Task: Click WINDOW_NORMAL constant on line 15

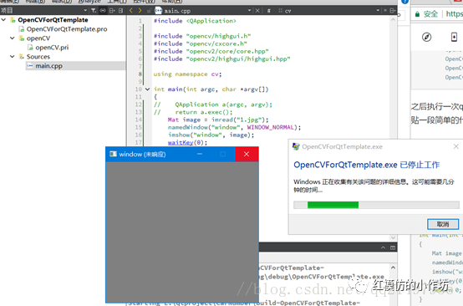Action: [x=271, y=127]
